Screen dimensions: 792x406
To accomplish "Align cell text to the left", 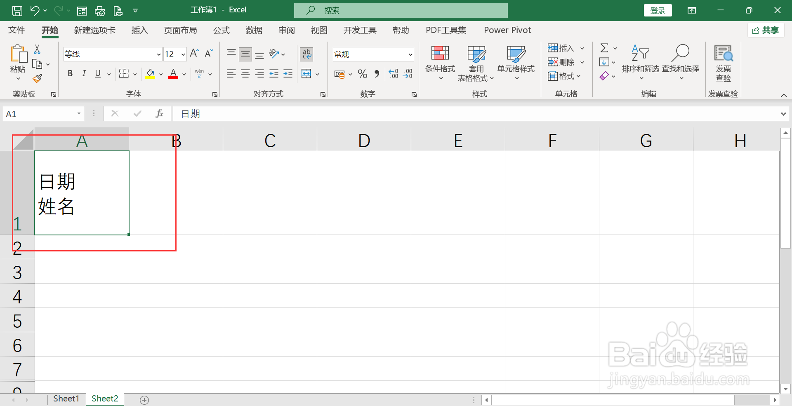I will pos(231,74).
